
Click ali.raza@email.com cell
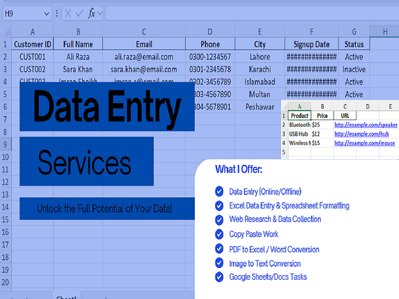[x=144, y=57]
